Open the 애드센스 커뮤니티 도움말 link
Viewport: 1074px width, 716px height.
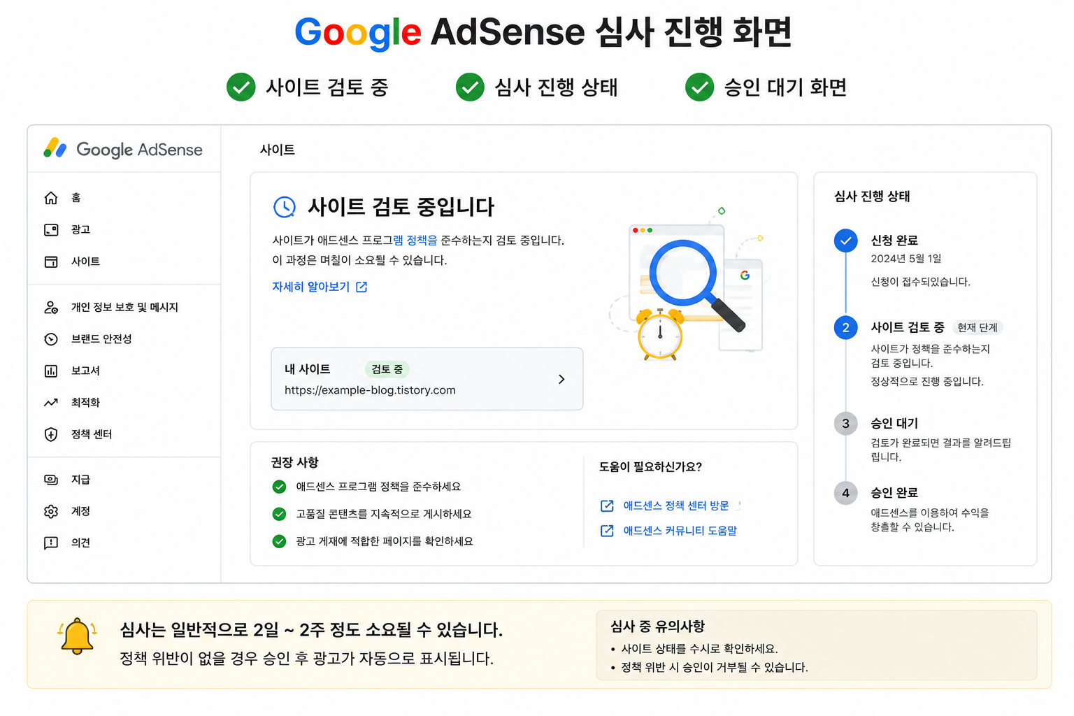click(x=680, y=531)
